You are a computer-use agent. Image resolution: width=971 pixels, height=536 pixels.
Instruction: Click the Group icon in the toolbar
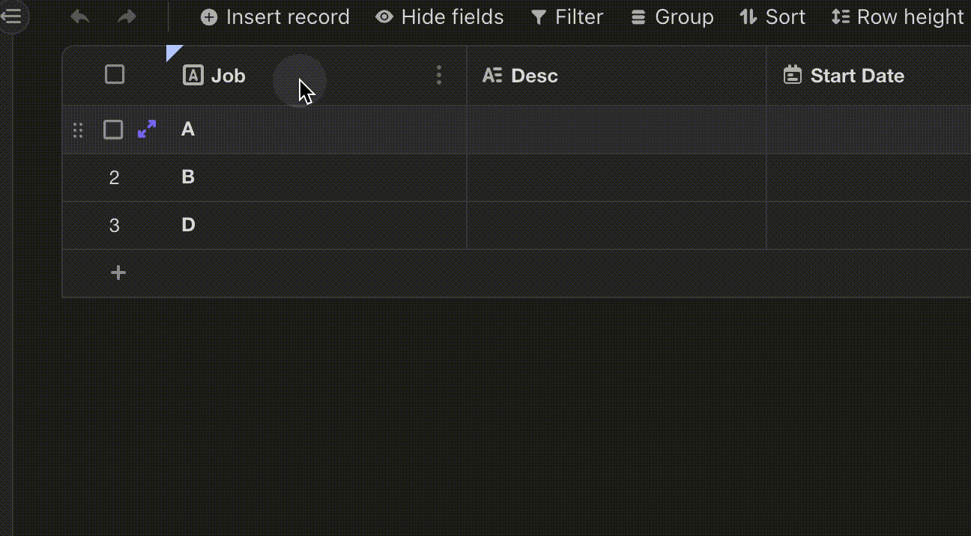click(x=638, y=16)
